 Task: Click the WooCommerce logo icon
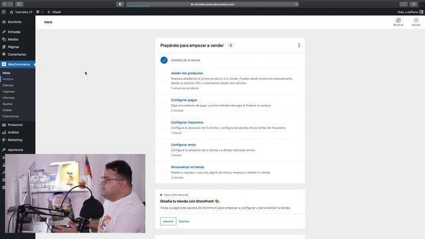point(4,64)
